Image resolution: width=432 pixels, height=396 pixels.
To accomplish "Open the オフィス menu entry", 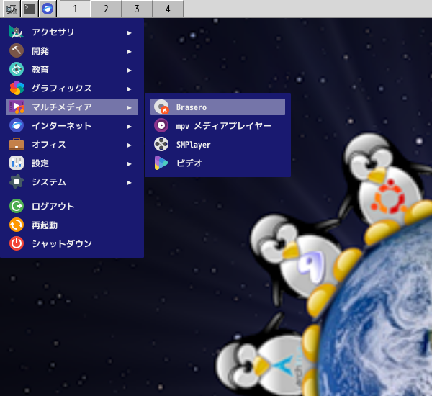I will [x=72, y=145].
